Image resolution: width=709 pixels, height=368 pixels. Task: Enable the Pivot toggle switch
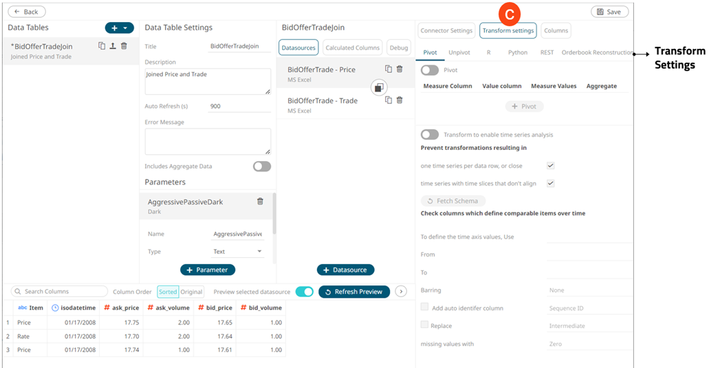coord(430,70)
